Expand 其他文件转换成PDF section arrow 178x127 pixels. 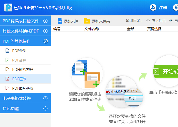(x=45, y=31)
